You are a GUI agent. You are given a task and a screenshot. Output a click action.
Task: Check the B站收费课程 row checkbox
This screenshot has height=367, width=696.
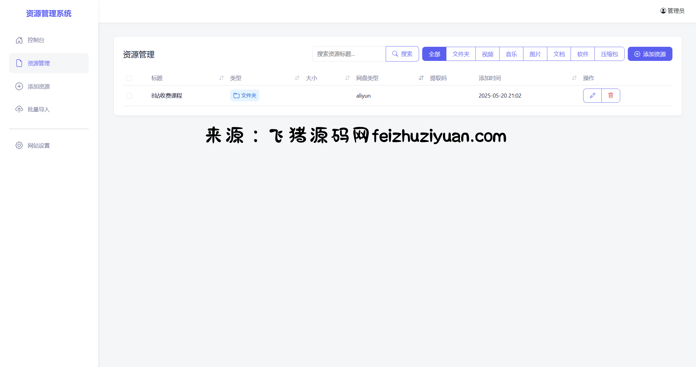[129, 96]
